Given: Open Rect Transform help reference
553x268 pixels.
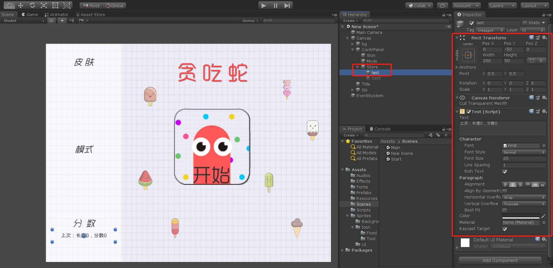Looking at the screenshot, I should (x=531, y=38).
